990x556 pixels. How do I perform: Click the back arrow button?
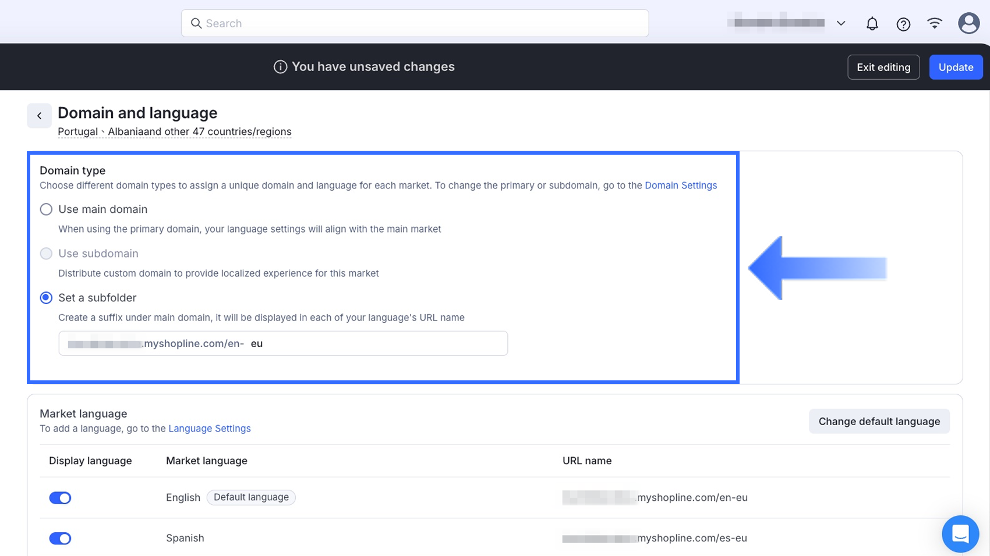click(x=39, y=116)
